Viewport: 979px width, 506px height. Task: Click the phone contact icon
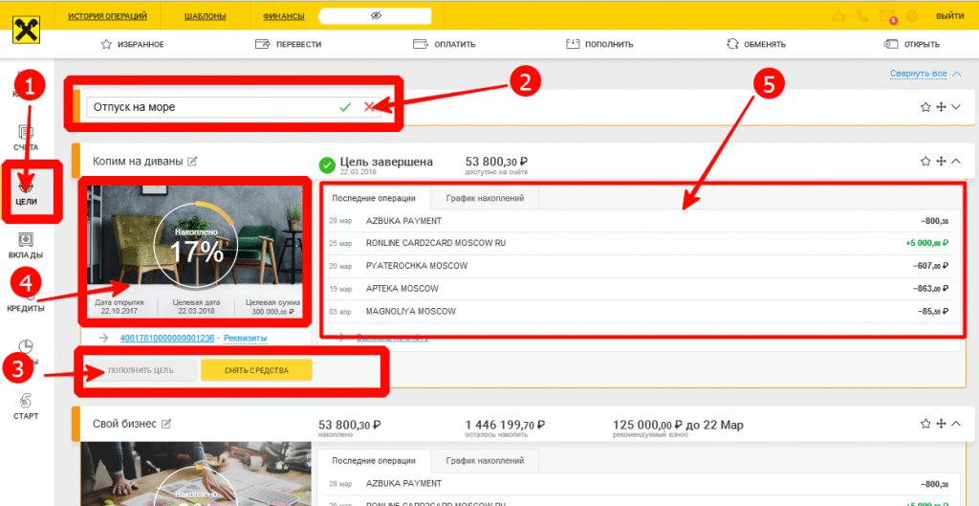click(x=863, y=16)
